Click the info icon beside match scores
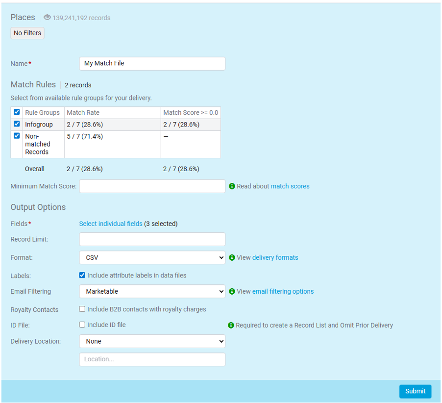Screen dimensions: 442x403 232,186
